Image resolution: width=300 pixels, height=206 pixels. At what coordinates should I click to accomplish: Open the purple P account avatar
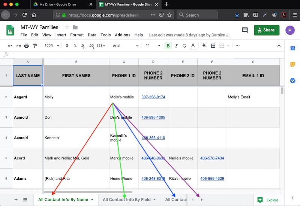tap(290, 30)
